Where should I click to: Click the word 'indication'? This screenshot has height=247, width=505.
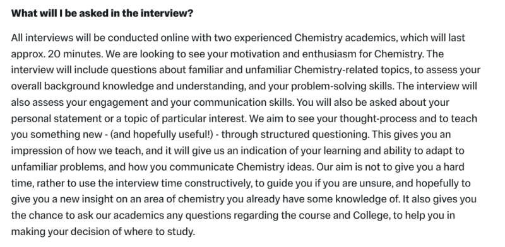[266, 151]
